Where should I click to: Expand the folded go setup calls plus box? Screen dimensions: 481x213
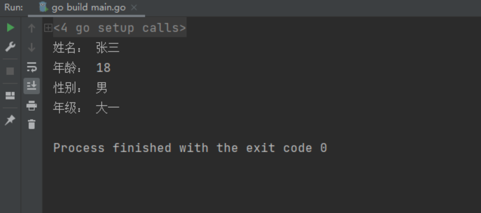[x=48, y=28]
